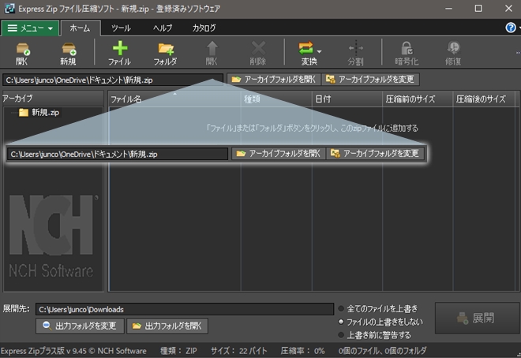
Task: Click the grayed-out up-arrow 開く icon
Action: [212, 48]
